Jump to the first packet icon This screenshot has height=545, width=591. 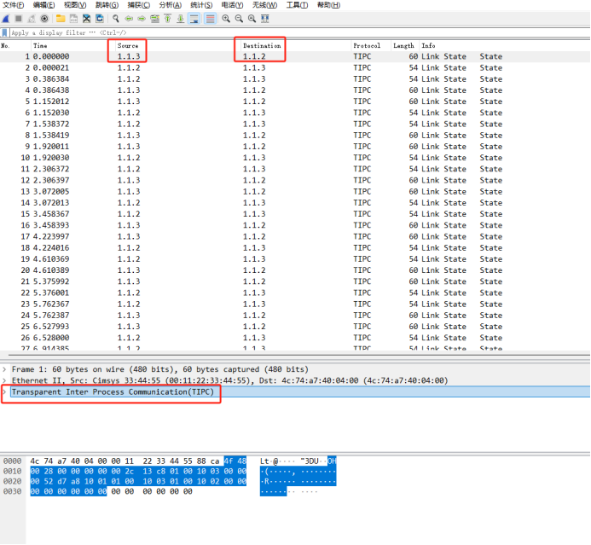point(168,18)
